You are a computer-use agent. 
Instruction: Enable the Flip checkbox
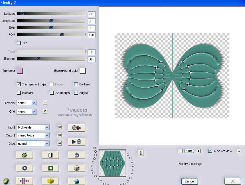click(19, 43)
